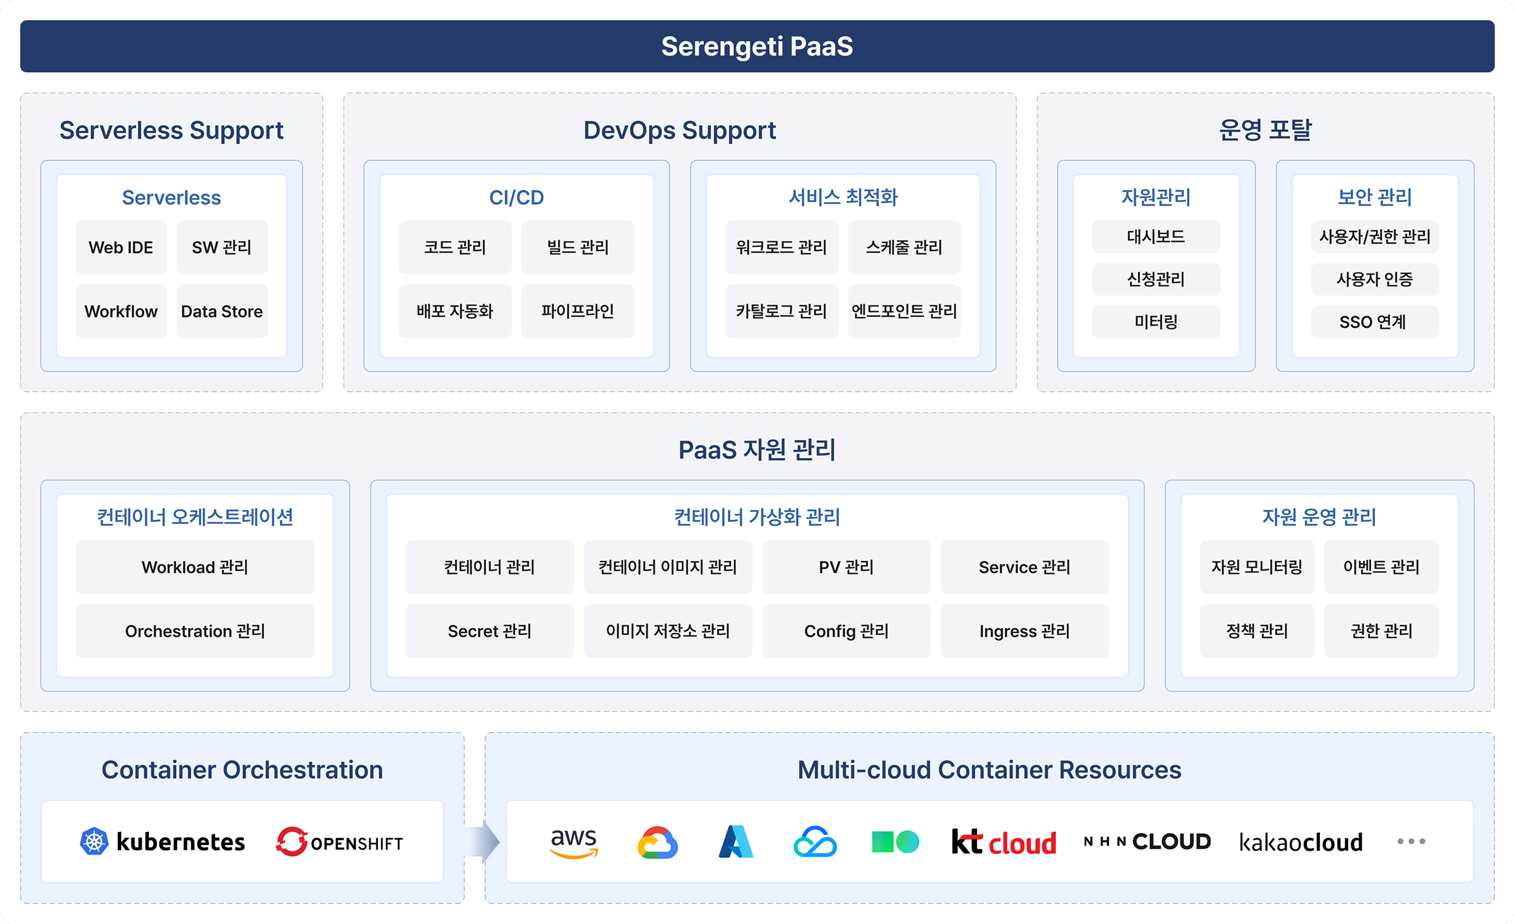Select the Data Store box
Image resolution: width=1515 pixels, height=924 pixels.
(222, 311)
